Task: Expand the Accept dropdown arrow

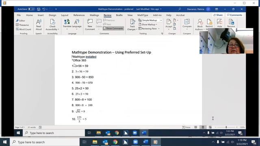Action: pos(169,29)
